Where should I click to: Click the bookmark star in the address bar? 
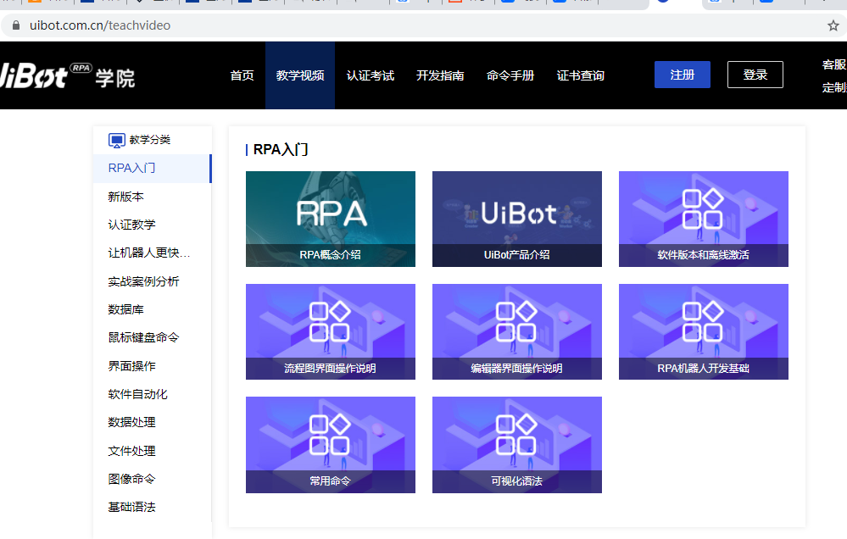pos(833,25)
